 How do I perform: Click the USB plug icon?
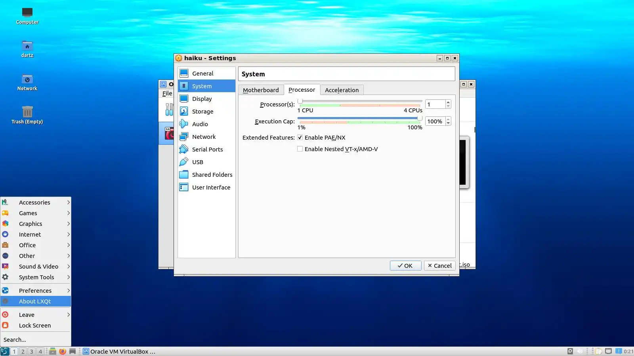(184, 162)
